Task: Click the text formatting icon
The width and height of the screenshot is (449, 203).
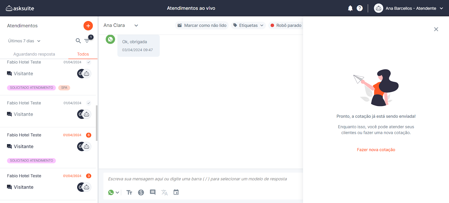Action: point(129,192)
